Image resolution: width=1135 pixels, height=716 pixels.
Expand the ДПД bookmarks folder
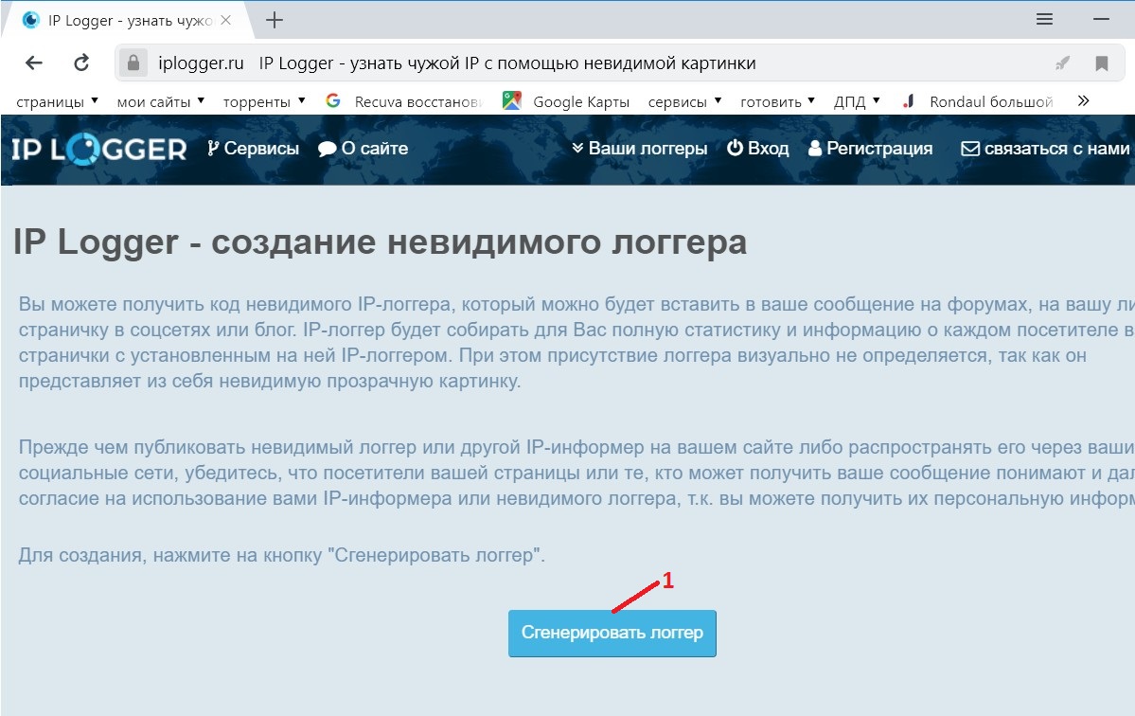click(x=857, y=101)
